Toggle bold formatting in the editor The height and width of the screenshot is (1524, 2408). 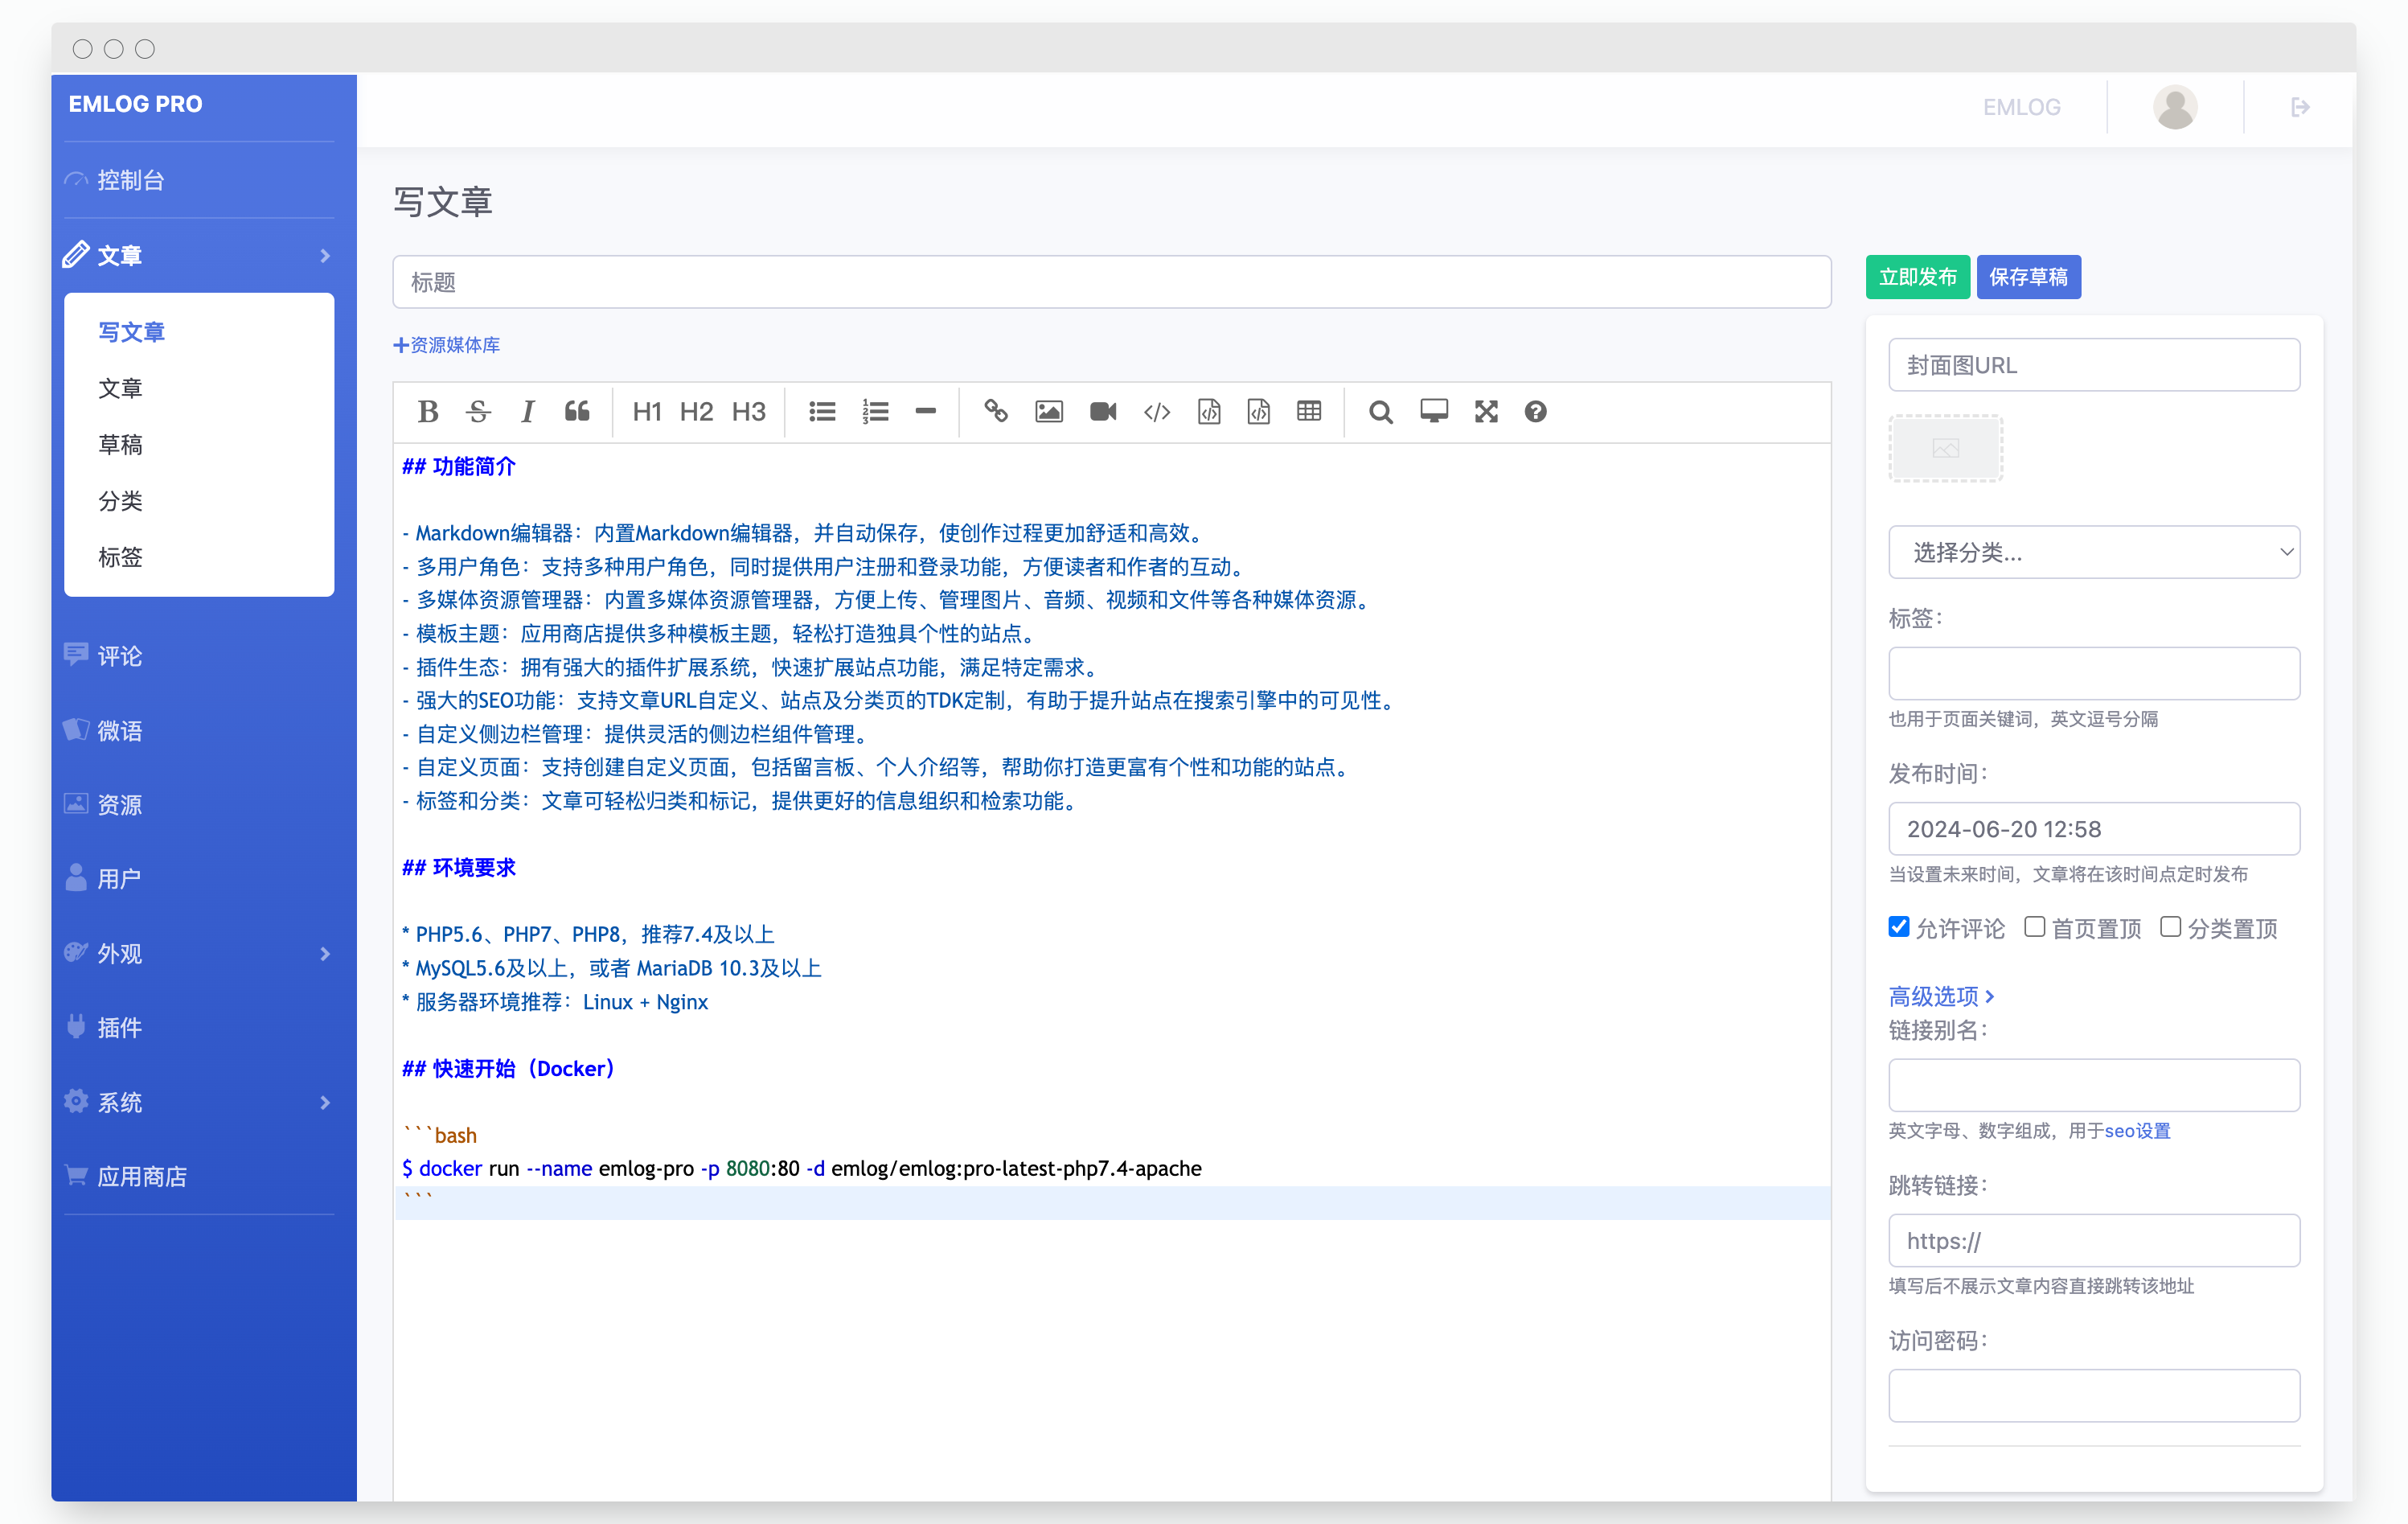[x=428, y=411]
